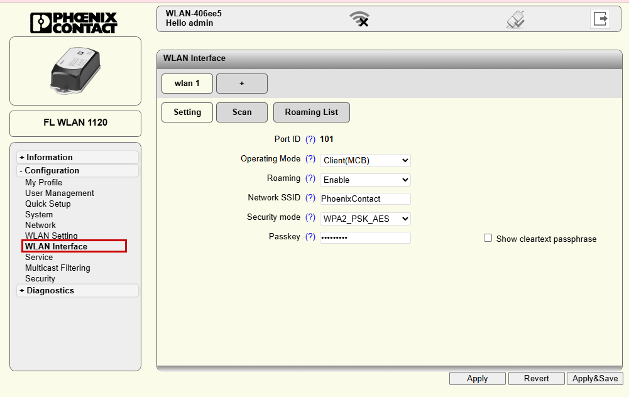Click the Phoenix Contact logo
Screen dimensions: 629x397
pyautogui.click(x=74, y=21)
